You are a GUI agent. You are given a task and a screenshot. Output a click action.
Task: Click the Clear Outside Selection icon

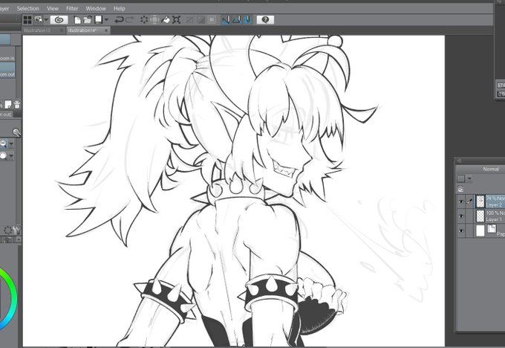click(154, 20)
